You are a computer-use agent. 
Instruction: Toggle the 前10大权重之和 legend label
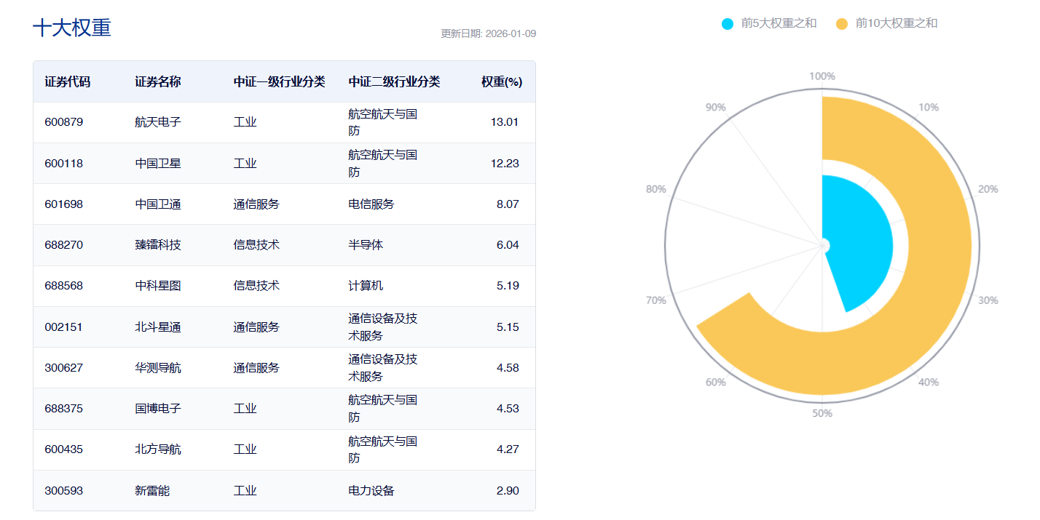point(896,23)
